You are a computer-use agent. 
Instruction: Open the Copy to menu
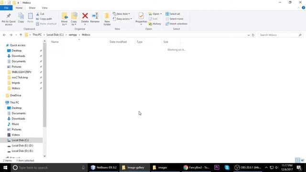(x=74, y=19)
